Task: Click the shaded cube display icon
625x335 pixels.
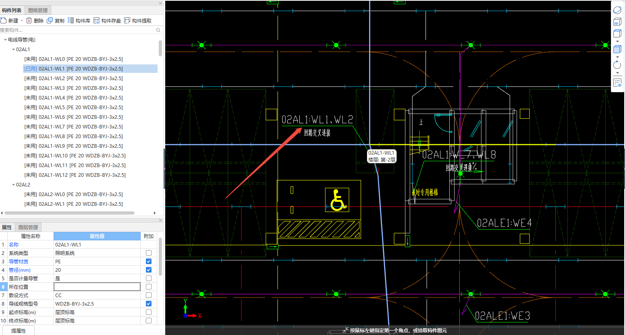Action: tap(617, 49)
